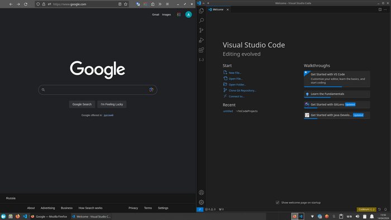The width and height of the screenshot is (391, 220).
Task: Go back in Firefox
Action: [11, 4]
